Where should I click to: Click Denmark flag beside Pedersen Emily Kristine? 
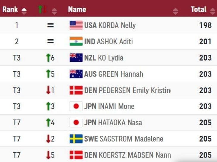tap(76, 90)
